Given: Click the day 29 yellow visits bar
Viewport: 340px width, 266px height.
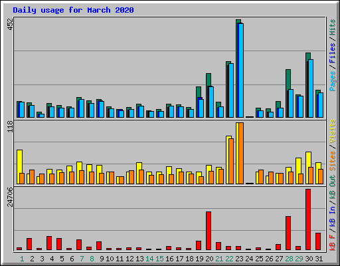Looking at the screenshot, I should coord(298,171).
